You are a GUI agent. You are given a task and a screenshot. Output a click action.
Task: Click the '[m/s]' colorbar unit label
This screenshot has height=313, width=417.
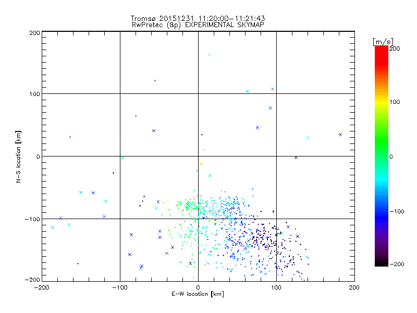click(383, 42)
